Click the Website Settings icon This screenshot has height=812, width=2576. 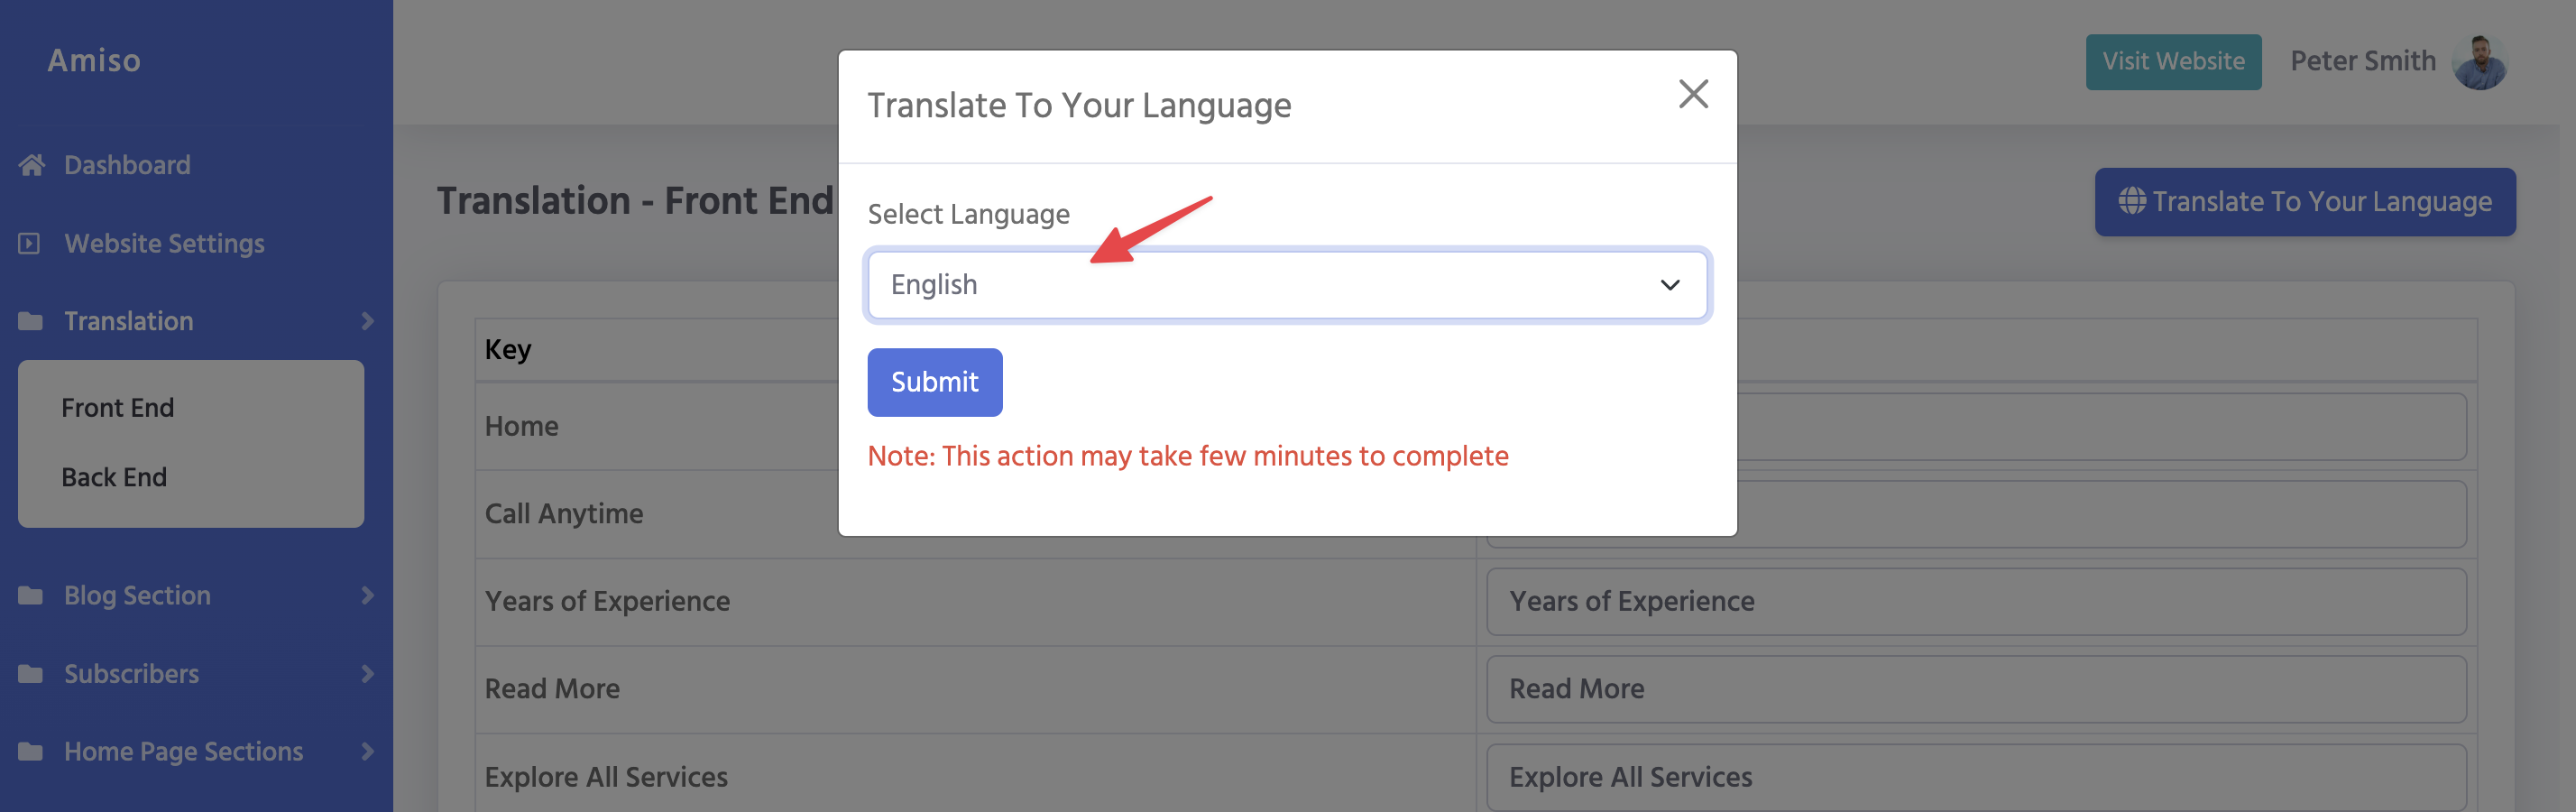[x=29, y=243]
